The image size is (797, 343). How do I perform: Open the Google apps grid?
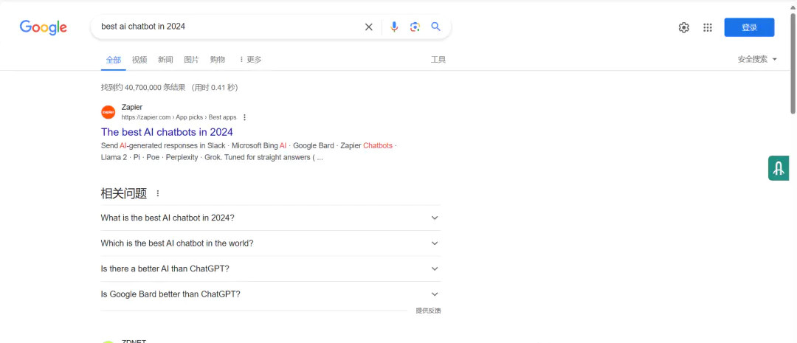(708, 27)
